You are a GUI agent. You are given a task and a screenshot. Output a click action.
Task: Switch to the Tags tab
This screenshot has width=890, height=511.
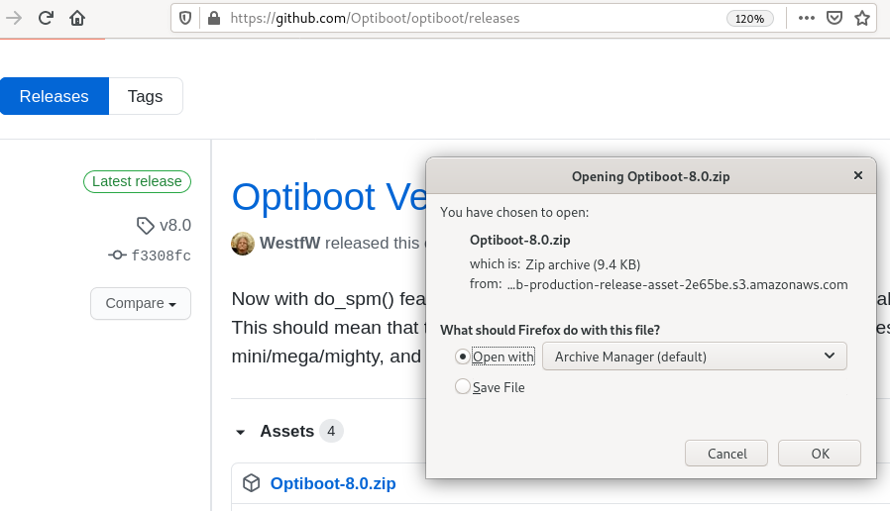click(145, 96)
